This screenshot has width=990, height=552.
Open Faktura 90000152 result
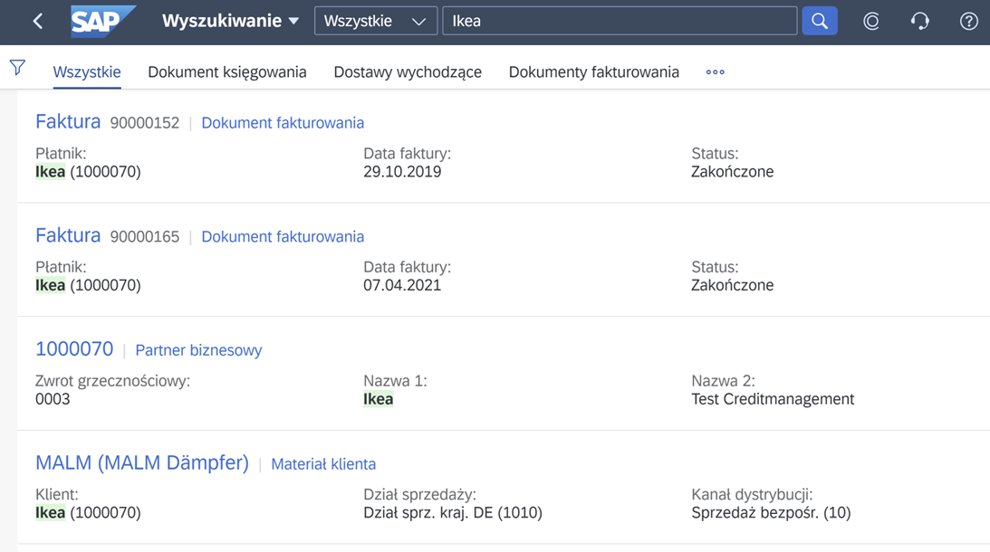(68, 121)
